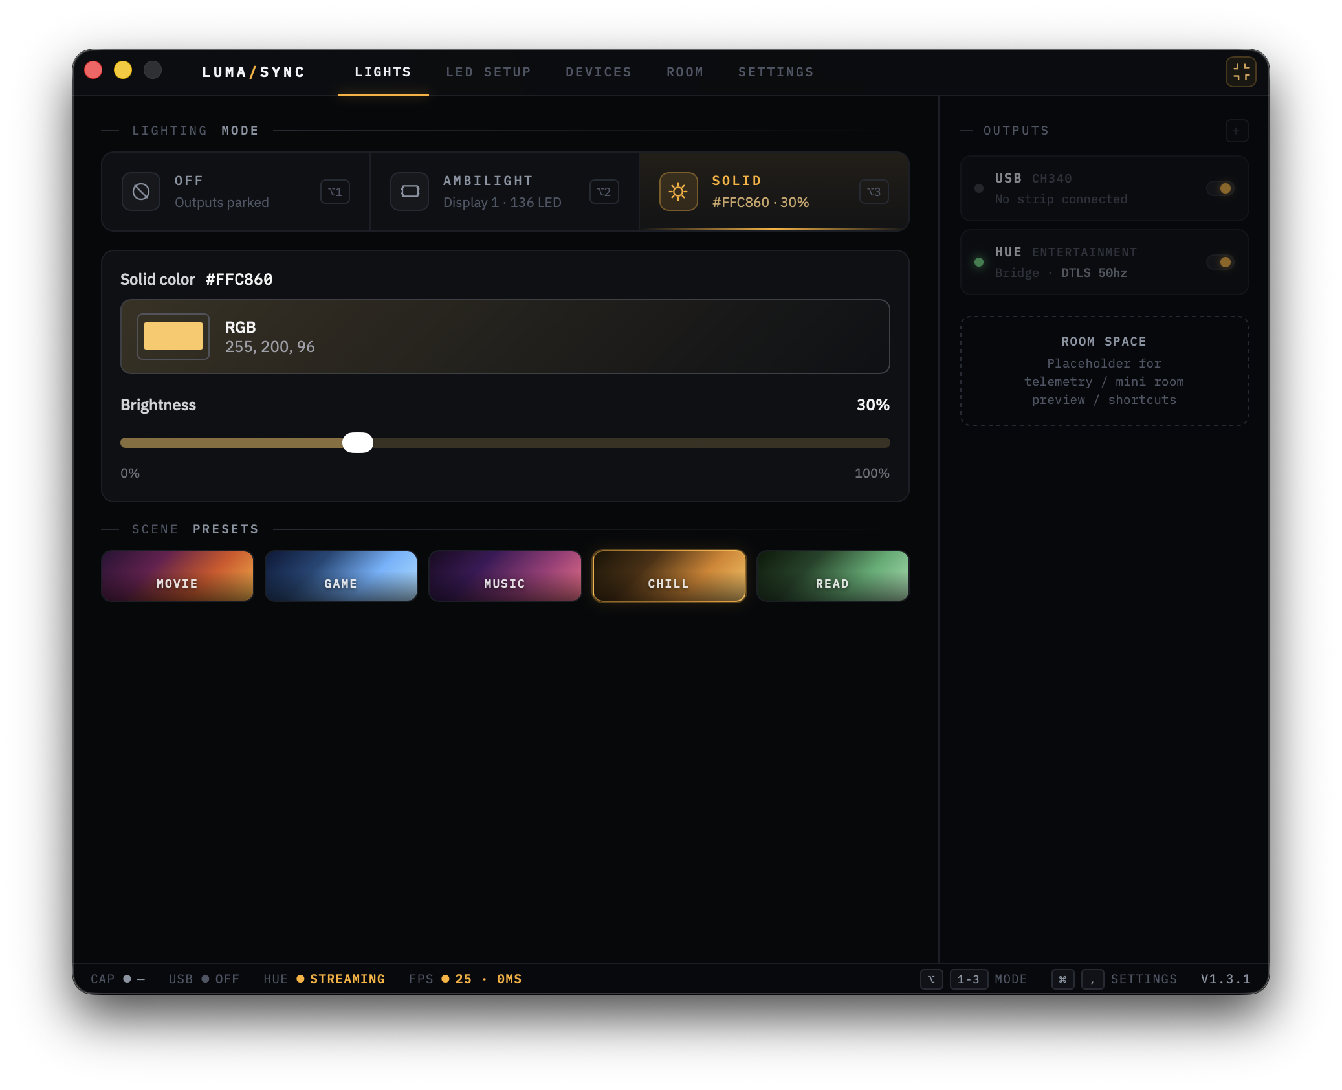Viewport: 1342px width, 1090px height.
Task: Click the LUMA/SYNC app title
Action: [x=253, y=72]
